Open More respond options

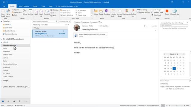coord(54,16)
